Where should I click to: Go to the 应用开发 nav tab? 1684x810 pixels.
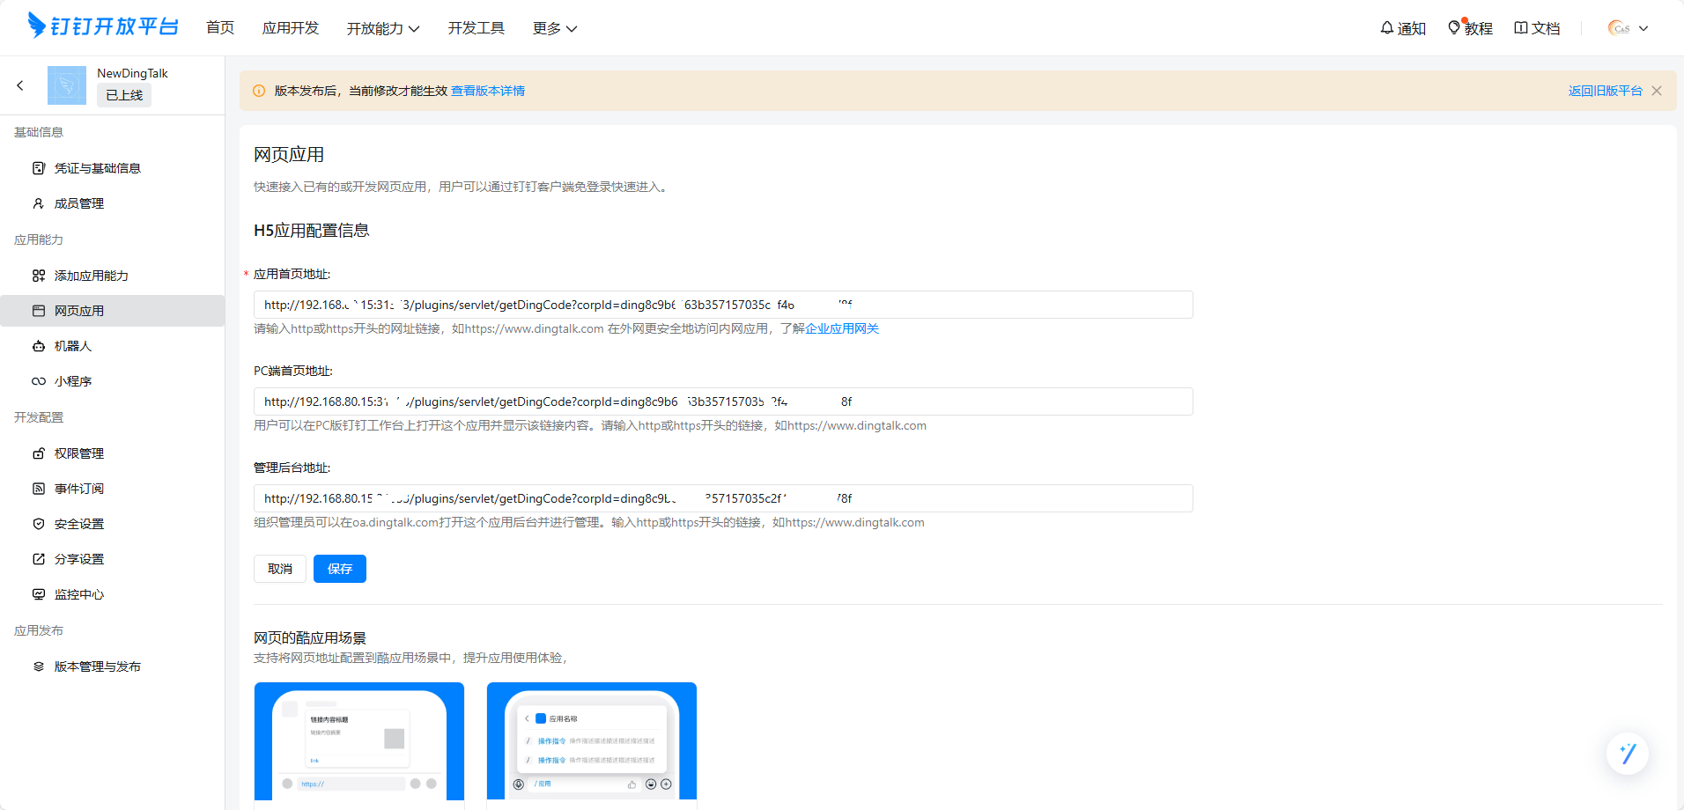[291, 28]
